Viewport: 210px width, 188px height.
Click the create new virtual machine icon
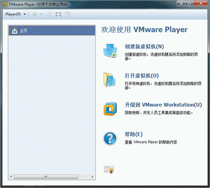click(x=110, y=51)
